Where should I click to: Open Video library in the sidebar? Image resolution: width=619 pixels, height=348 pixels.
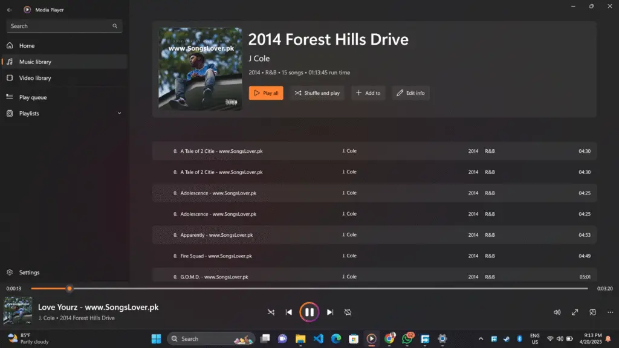pos(64,78)
